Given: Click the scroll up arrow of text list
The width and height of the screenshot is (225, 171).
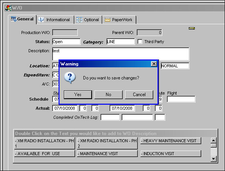Looking at the screenshot, I should click(214, 140).
